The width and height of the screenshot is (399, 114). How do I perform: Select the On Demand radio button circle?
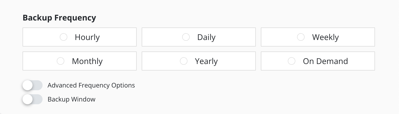click(292, 61)
